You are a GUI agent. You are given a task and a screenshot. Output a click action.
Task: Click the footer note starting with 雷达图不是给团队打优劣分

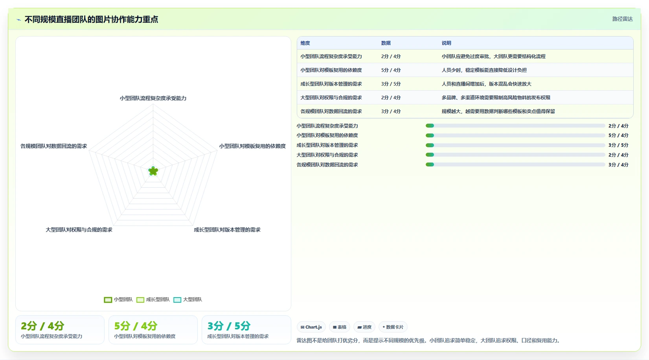tap(429, 341)
